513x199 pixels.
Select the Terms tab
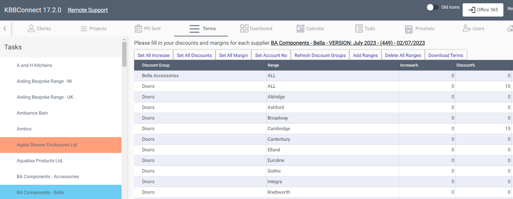(201, 28)
